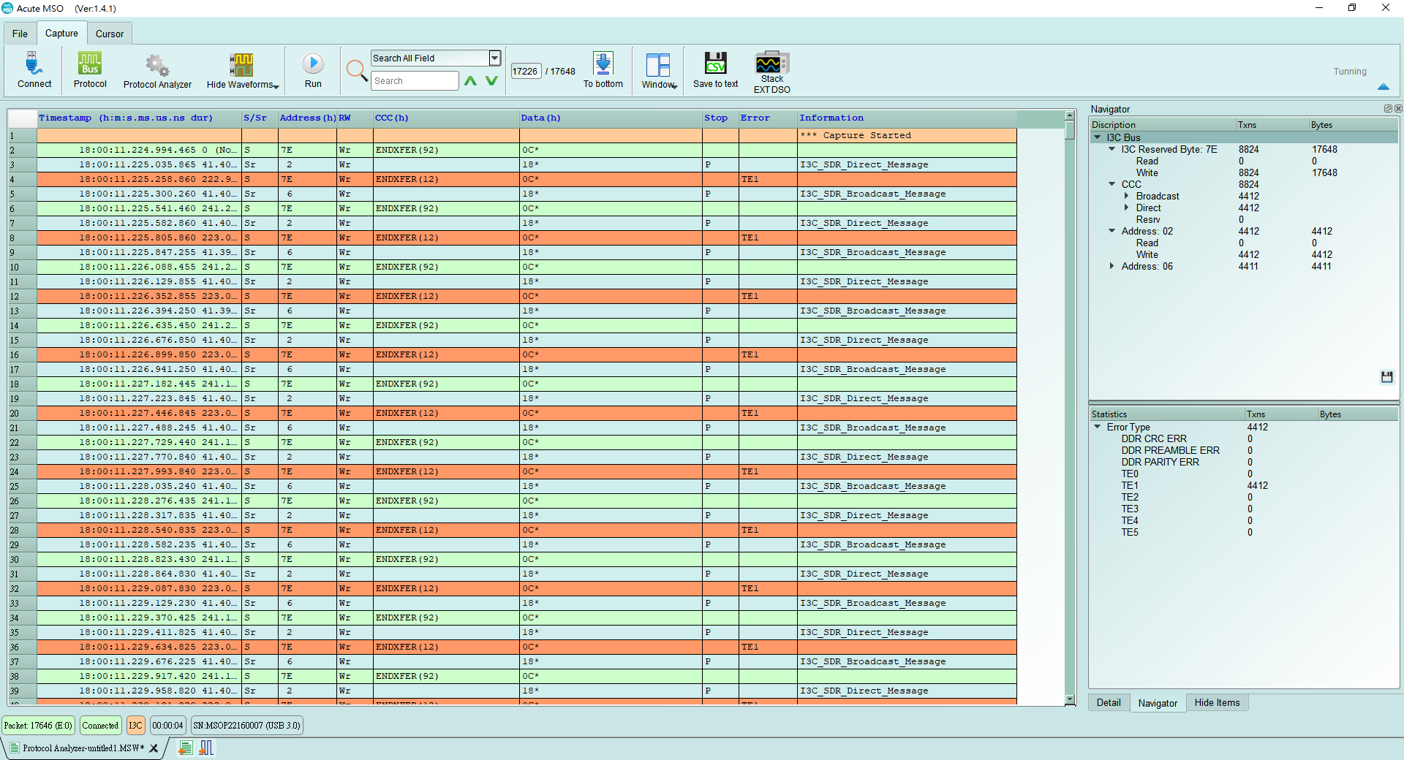This screenshot has width=1404, height=760.
Task: Click the Tunning label
Action: (x=1350, y=72)
